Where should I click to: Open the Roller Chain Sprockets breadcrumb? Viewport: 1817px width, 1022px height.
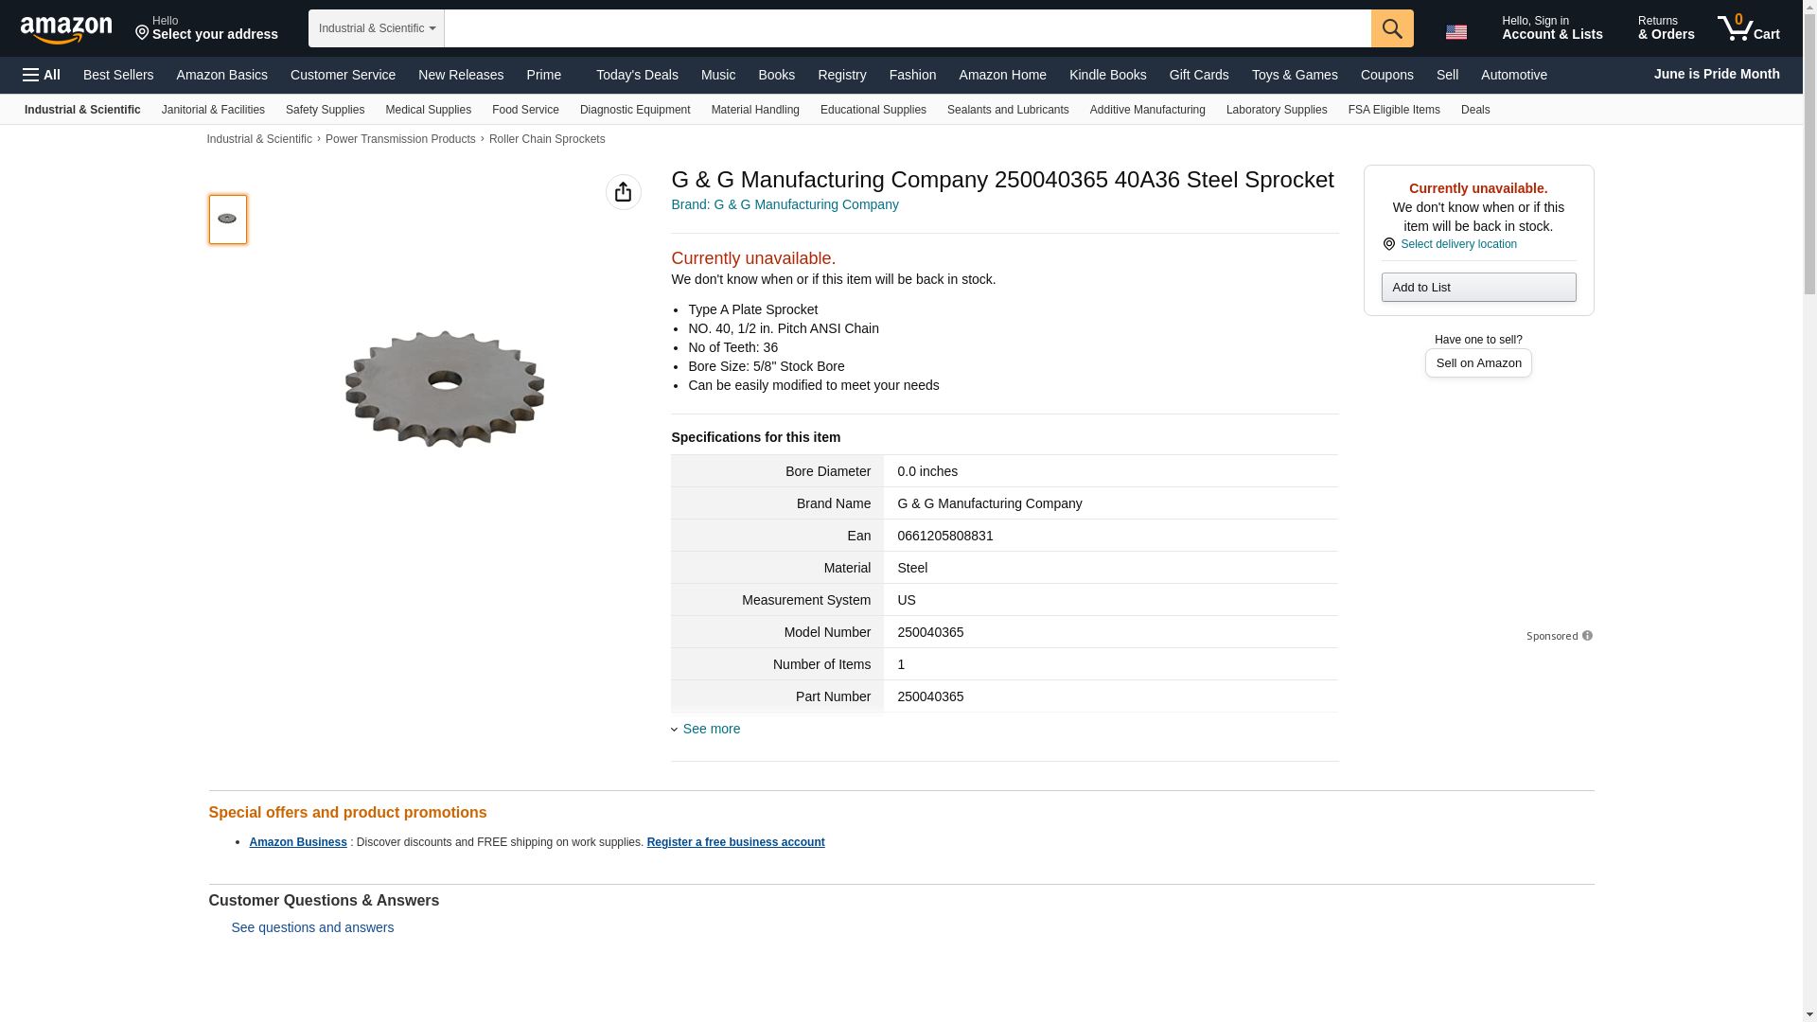pos(547,139)
